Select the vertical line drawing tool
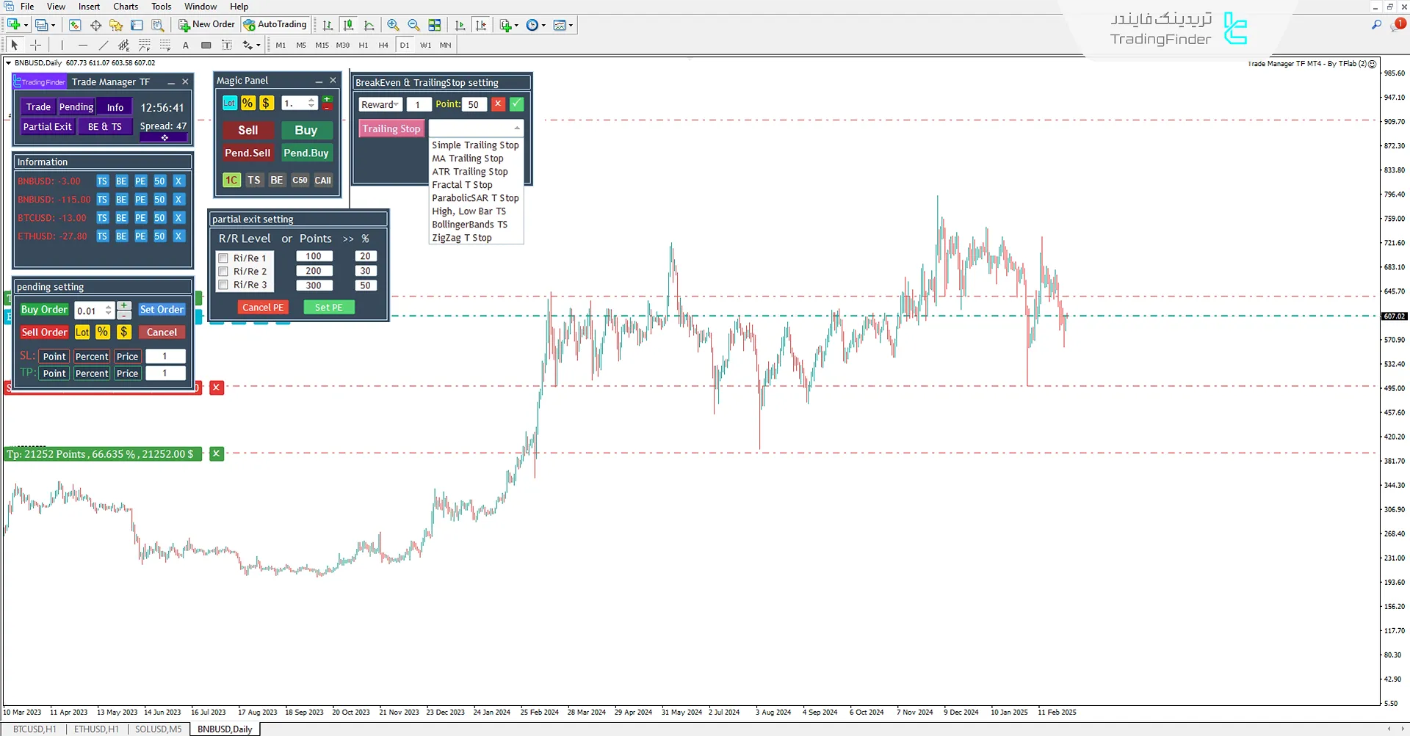Viewport: 1410px width, 736px height. (62, 45)
